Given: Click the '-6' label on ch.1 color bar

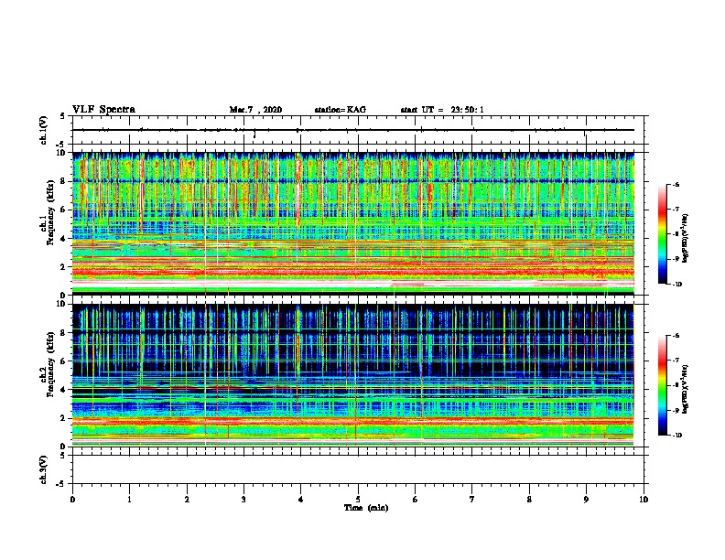Looking at the screenshot, I should [x=676, y=185].
